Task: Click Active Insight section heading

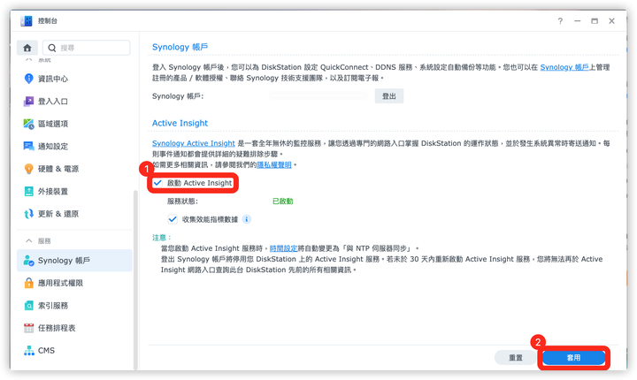Action: point(180,123)
